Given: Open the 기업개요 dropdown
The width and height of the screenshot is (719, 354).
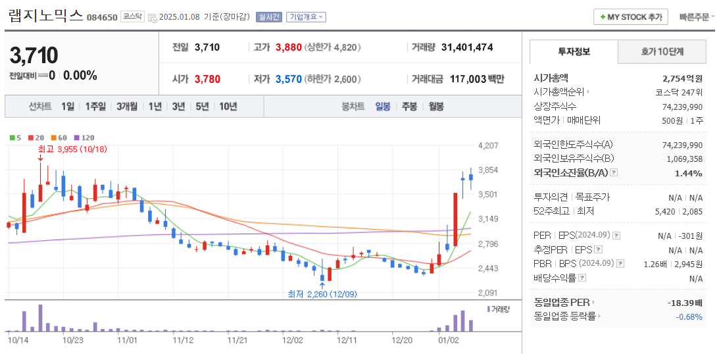Looking at the screenshot, I should coord(306,17).
